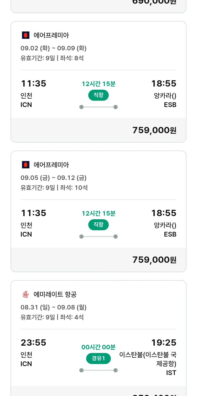Image resolution: width=197 pixels, height=396 pixels.
Task: Click the route line on the 09.02 flight
Action: [x=98, y=107]
